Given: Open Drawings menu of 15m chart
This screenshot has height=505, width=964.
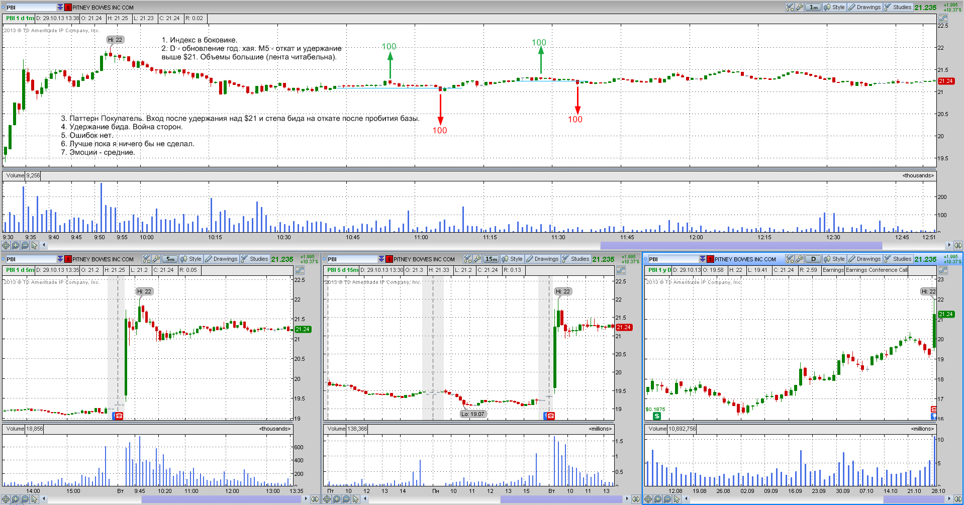Looking at the screenshot, I should click(542, 259).
